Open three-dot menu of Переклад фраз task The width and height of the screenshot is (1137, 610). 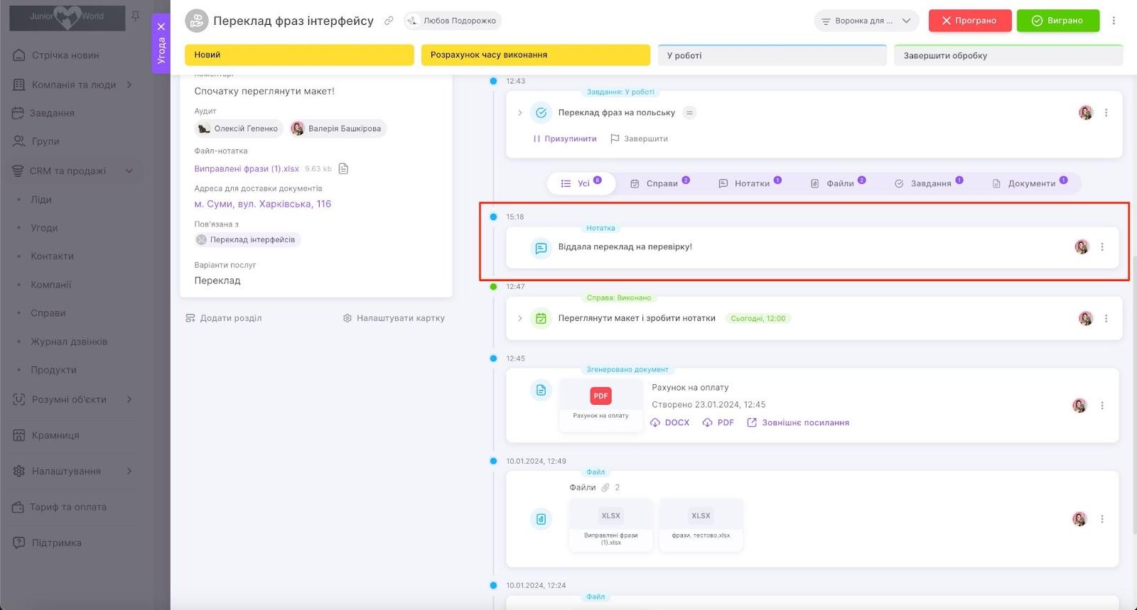coord(1106,113)
